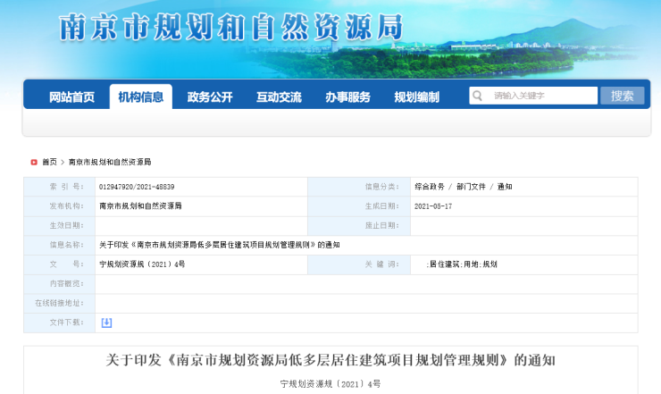
Task: Click the 首页 breadcrumb link
Action: tap(49, 163)
